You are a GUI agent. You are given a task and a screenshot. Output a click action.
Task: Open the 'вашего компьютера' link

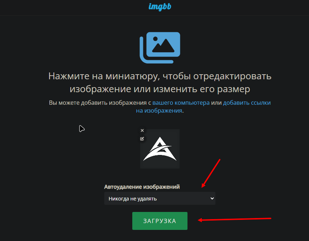(x=181, y=103)
